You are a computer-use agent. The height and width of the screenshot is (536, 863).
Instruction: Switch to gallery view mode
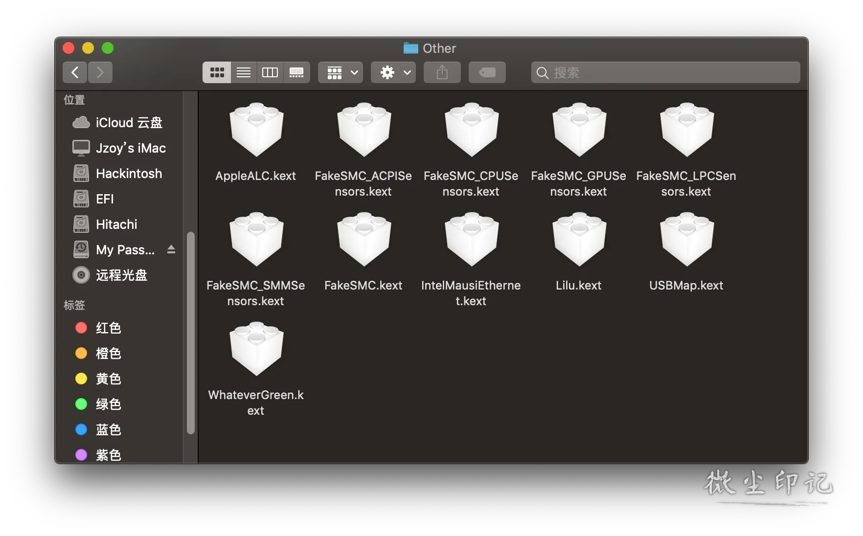pos(296,73)
